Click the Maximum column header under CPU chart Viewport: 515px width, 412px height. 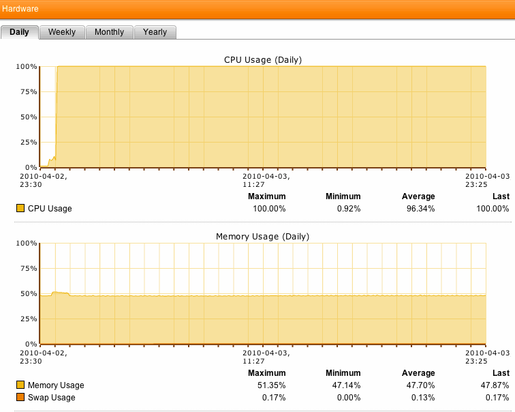tap(267, 196)
